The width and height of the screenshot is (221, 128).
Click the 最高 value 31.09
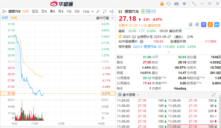[147, 57]
